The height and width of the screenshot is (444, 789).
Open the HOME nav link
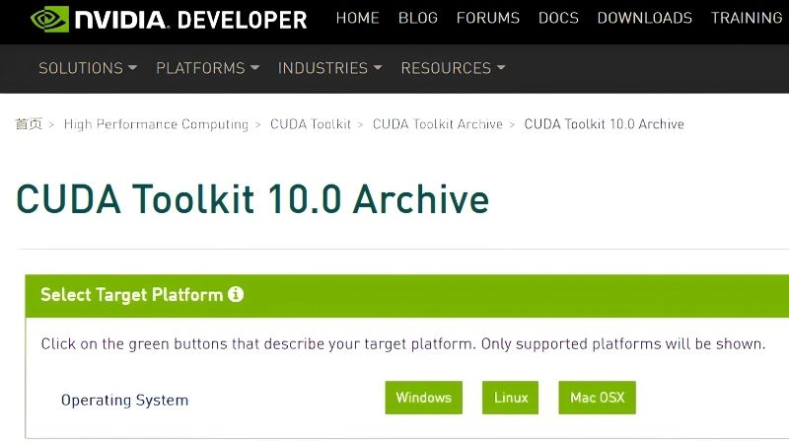pyautogui.click(x=358, y=18)
